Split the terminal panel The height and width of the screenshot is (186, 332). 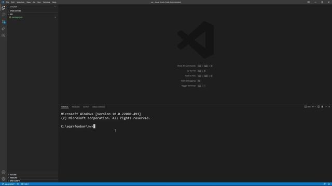[319, 107]
